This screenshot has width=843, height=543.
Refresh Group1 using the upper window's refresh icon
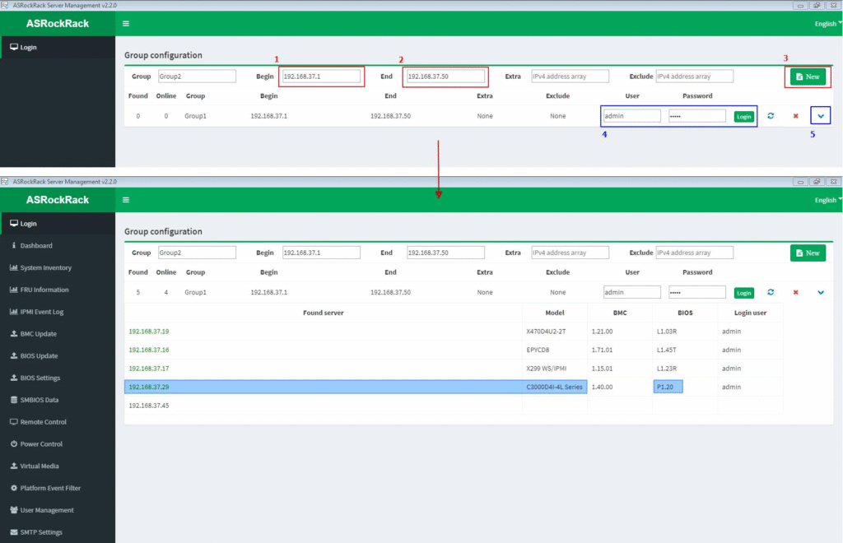[x=771, y=116]
